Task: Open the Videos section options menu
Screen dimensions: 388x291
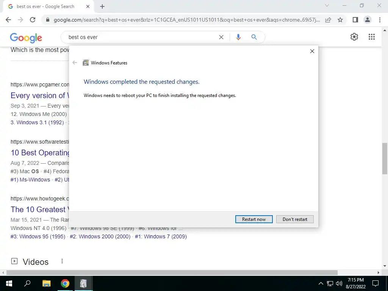Action: (x=62, y=261)
